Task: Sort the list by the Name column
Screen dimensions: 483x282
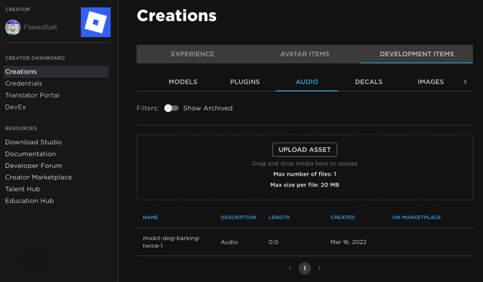Action: [150, 217]
